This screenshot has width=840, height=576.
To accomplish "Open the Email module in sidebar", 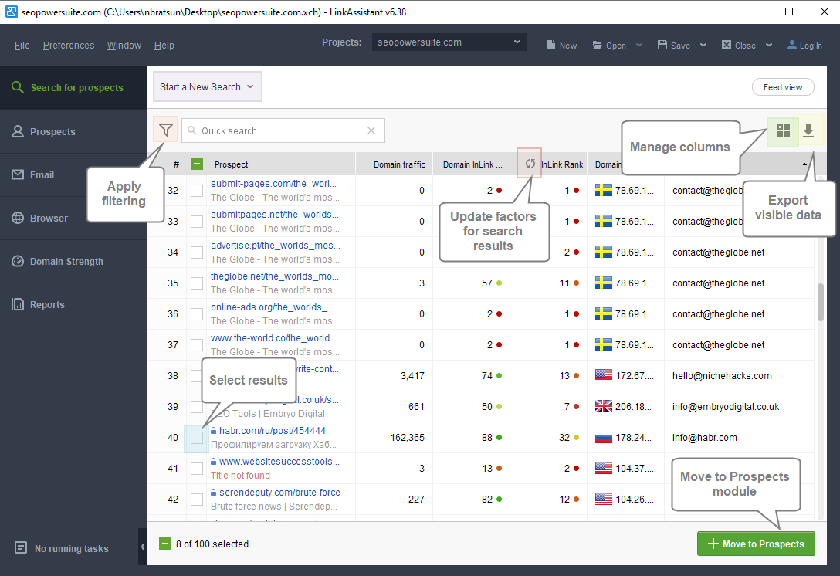I will [73, 175].
